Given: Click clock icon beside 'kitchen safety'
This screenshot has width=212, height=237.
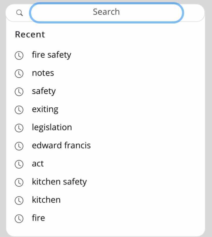Looking at the screenshot, I should (19, 182).
